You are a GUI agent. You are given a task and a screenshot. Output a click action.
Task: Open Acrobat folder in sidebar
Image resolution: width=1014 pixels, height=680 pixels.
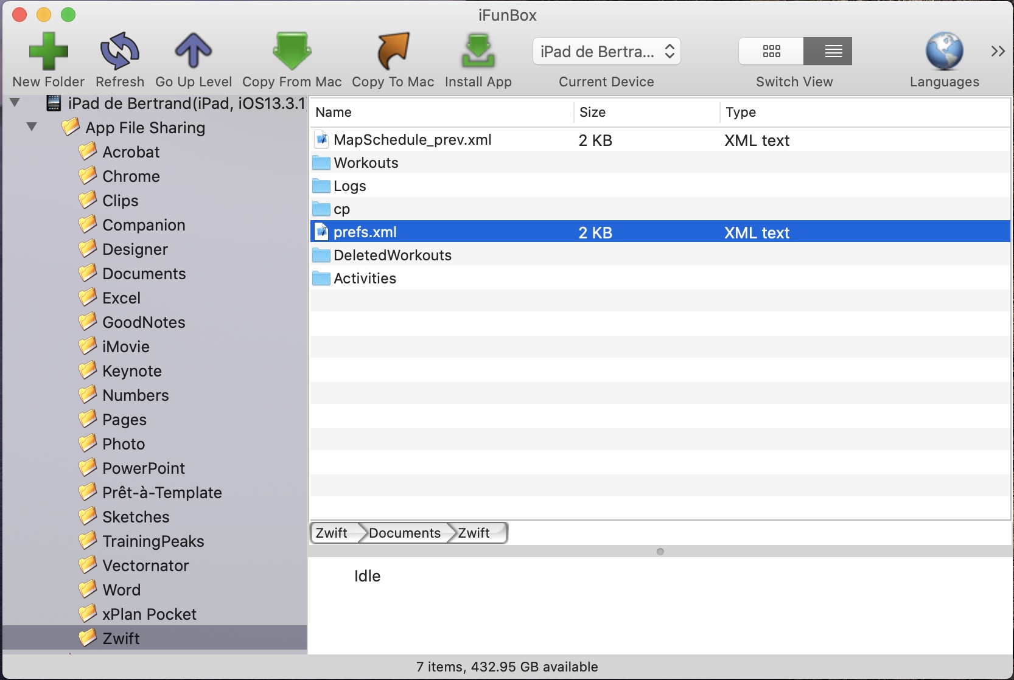[119, 152]
